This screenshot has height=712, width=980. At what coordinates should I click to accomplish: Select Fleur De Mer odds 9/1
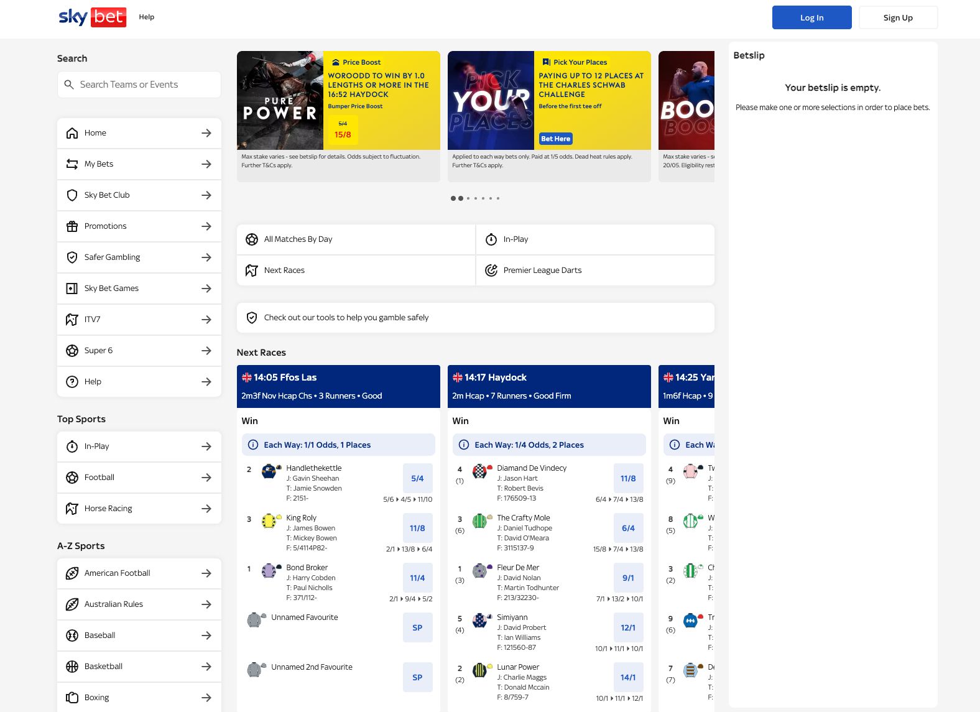(x=628, y=578)
